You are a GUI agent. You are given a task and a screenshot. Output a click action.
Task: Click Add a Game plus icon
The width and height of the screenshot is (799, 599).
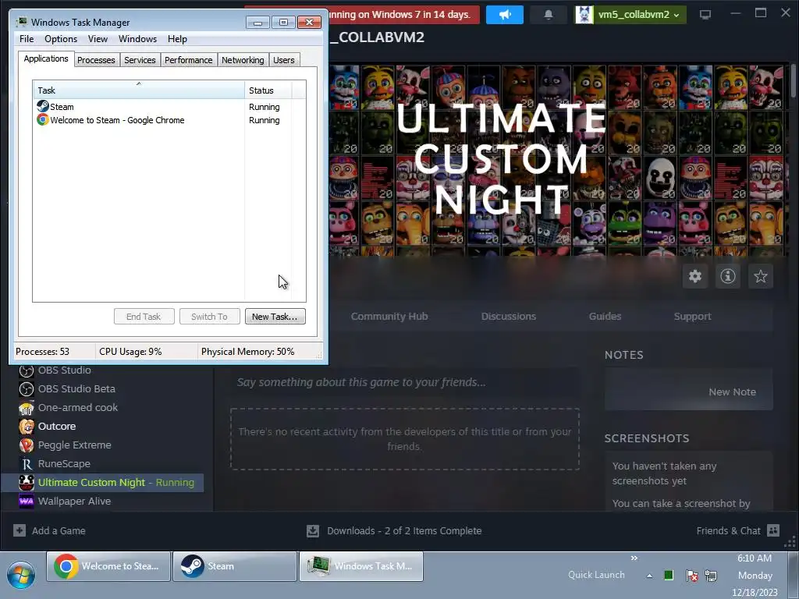[x=20, y=530]
